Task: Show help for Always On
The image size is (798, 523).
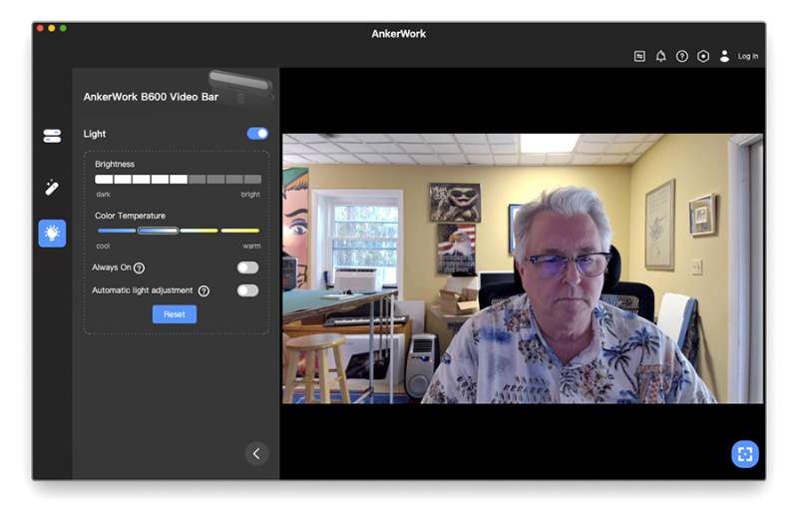Action: 139,267
